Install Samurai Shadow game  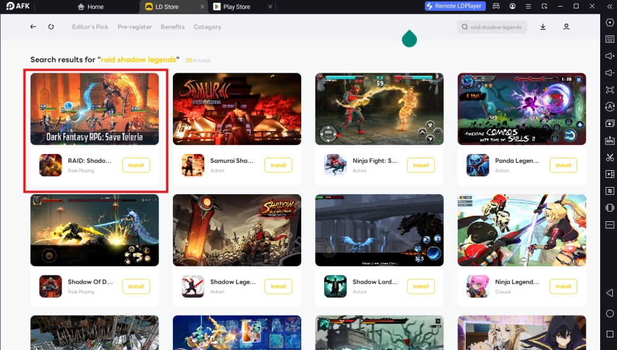click(278, 165)
